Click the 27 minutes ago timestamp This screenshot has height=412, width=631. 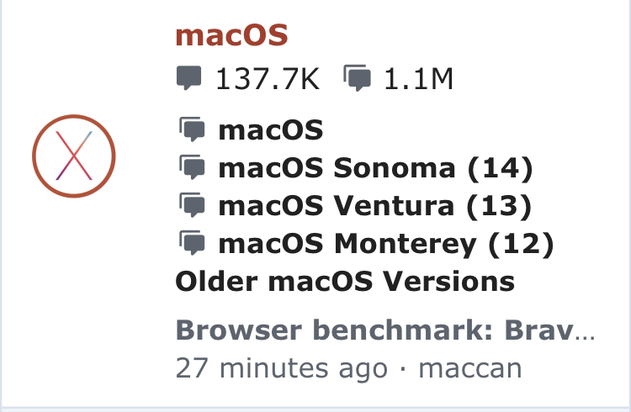click(281, 367)
